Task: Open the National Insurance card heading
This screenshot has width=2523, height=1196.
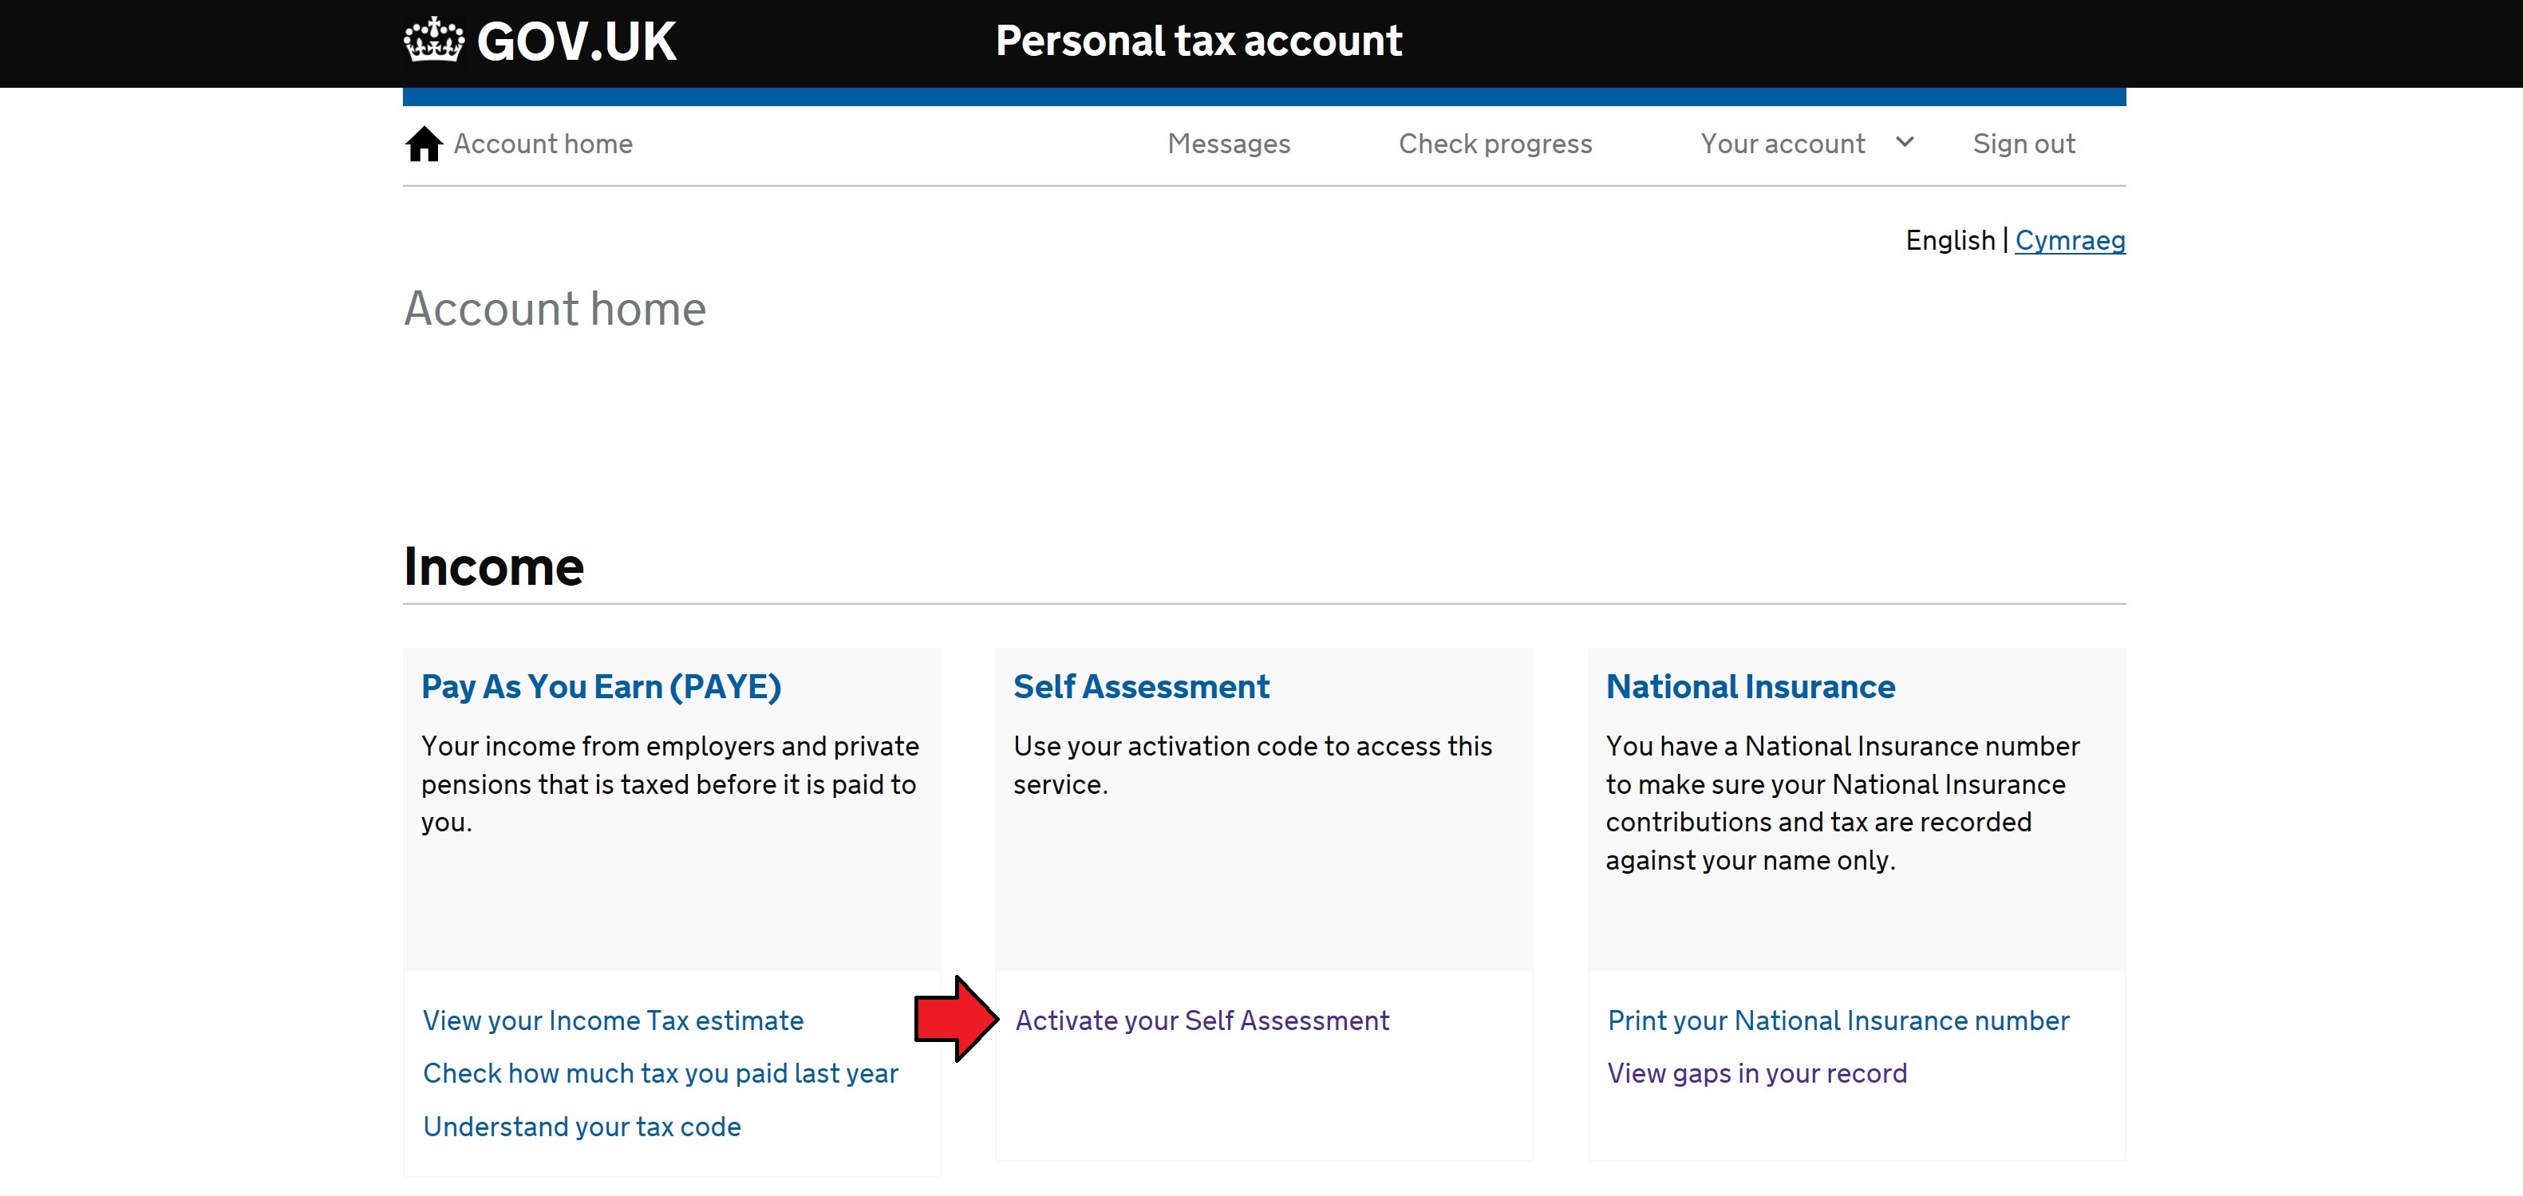Action: tap(1751, 687)
